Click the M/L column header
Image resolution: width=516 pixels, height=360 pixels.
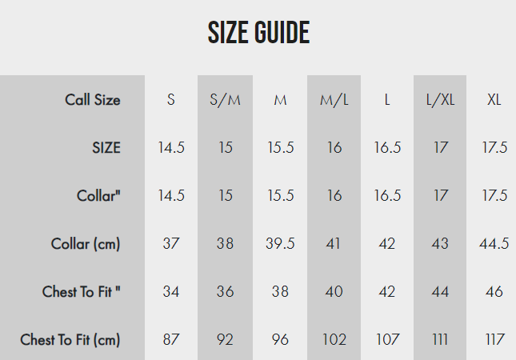(x=334, y=100)
